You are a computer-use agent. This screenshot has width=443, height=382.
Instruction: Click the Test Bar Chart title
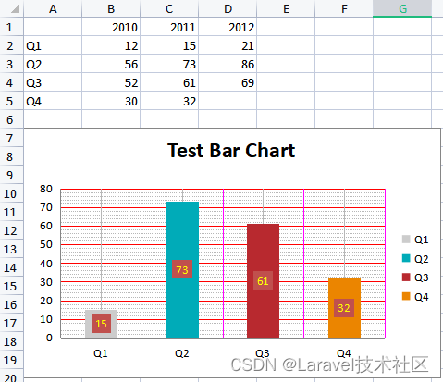coord(231,151)
